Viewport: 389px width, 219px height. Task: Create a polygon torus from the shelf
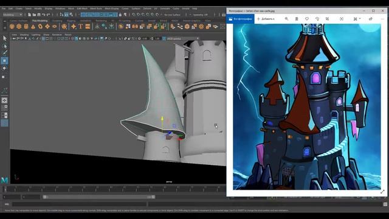coord(40,27)
